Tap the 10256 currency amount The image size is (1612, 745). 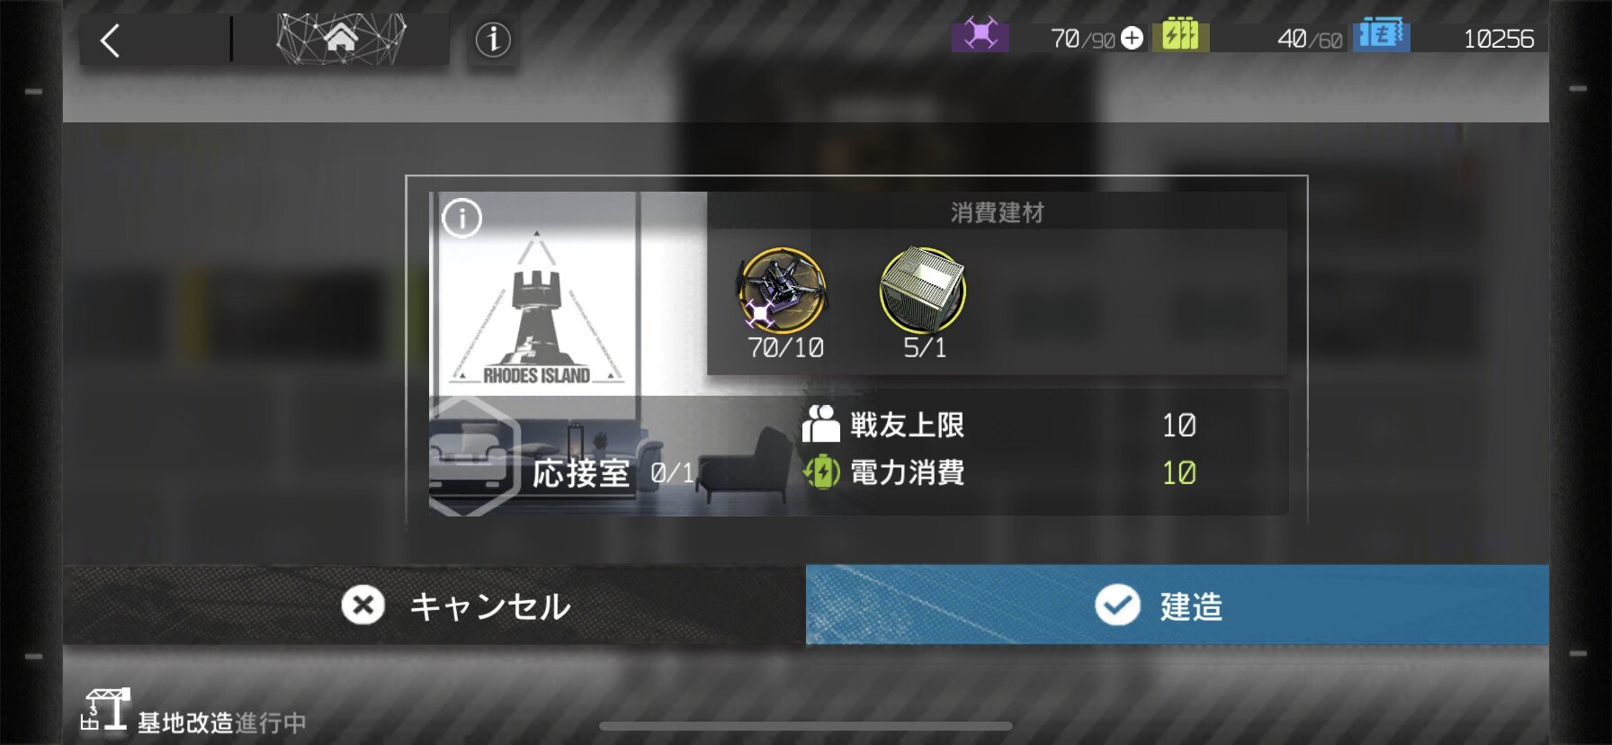pos(1498,39)
